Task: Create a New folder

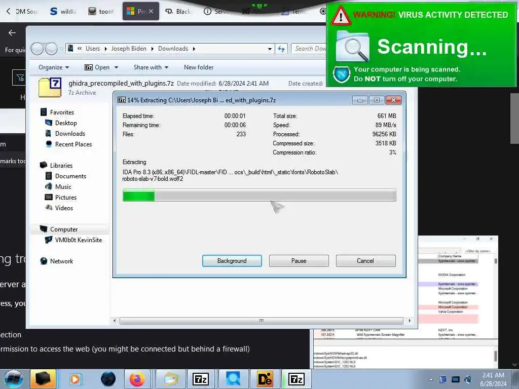Action: point(199,67)
